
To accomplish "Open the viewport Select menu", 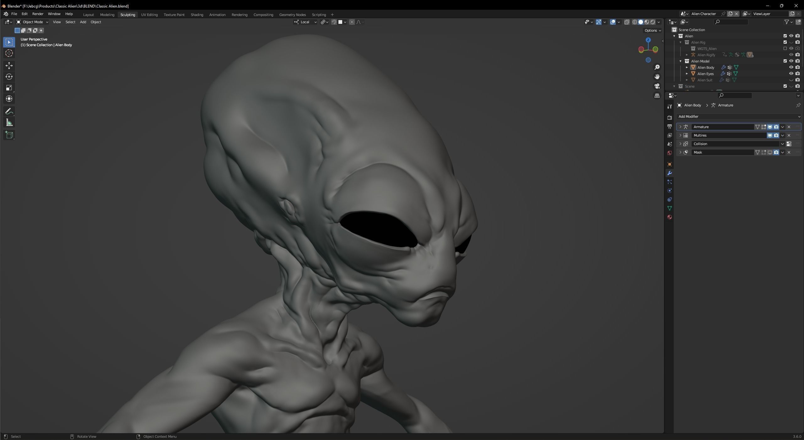I will tap(70, 22).
